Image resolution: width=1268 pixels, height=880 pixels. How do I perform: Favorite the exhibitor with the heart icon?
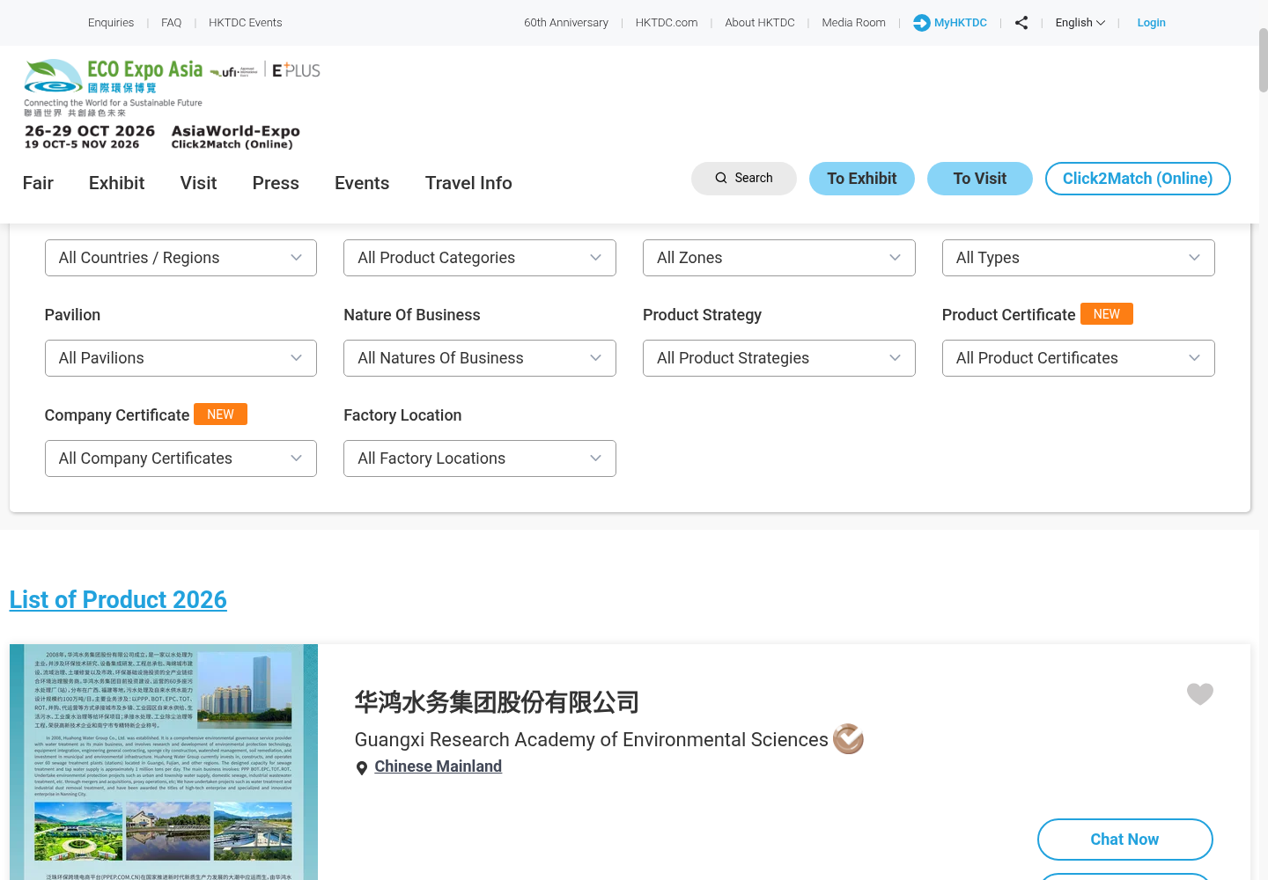click(1199, 694)
